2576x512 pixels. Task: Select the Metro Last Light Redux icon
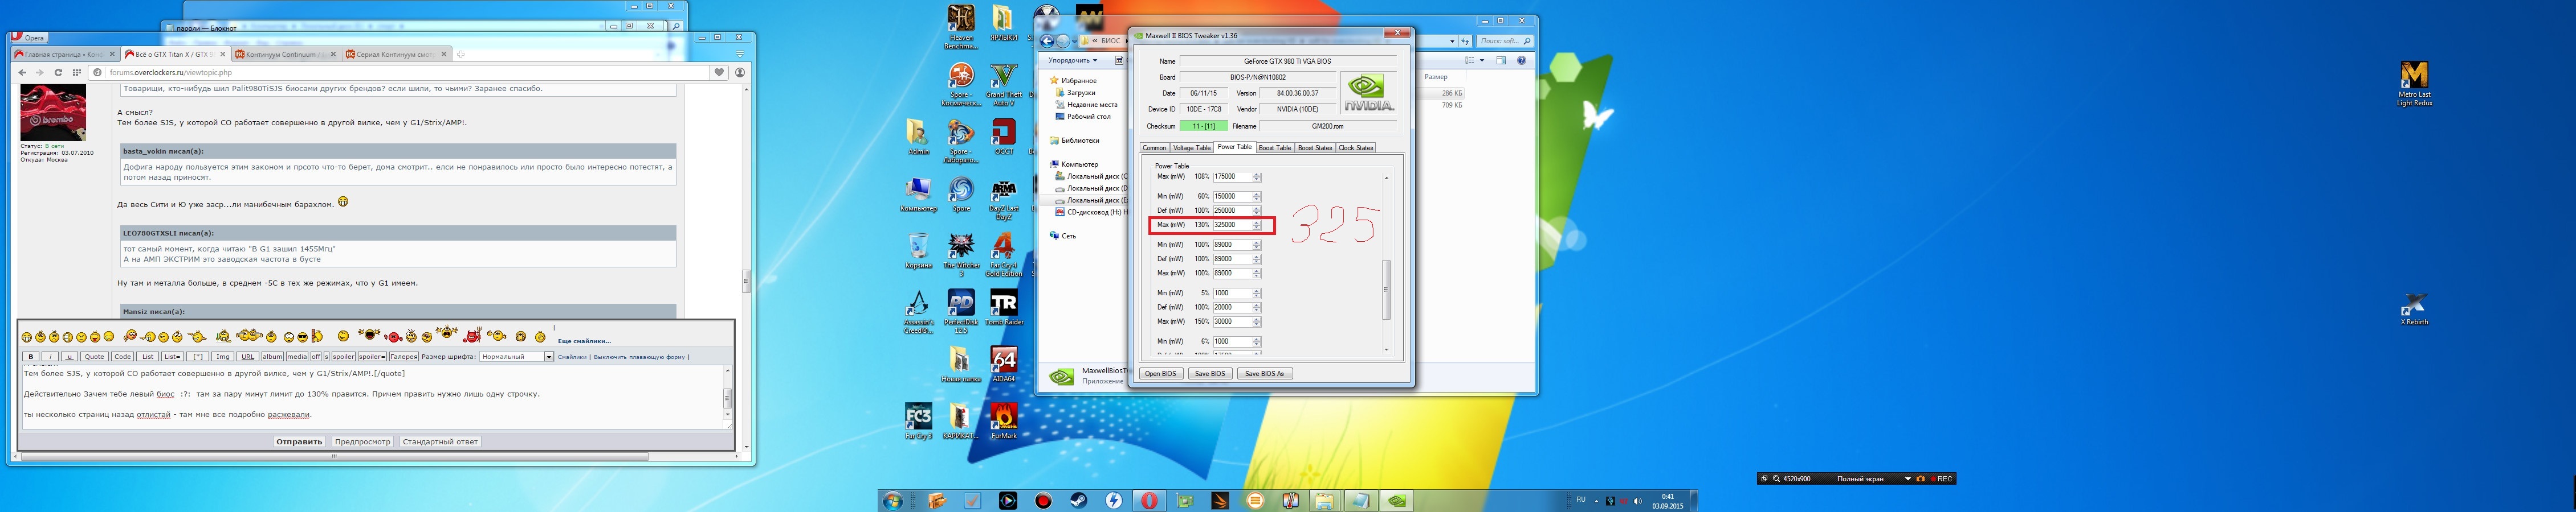[x=2414, y=84]
